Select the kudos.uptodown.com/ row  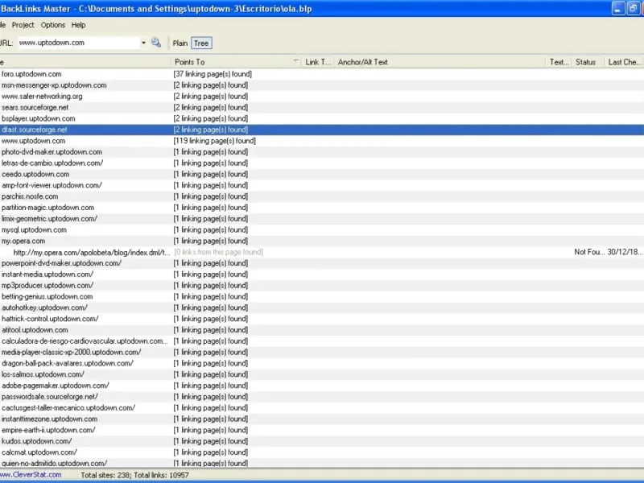tap(322, 441)
